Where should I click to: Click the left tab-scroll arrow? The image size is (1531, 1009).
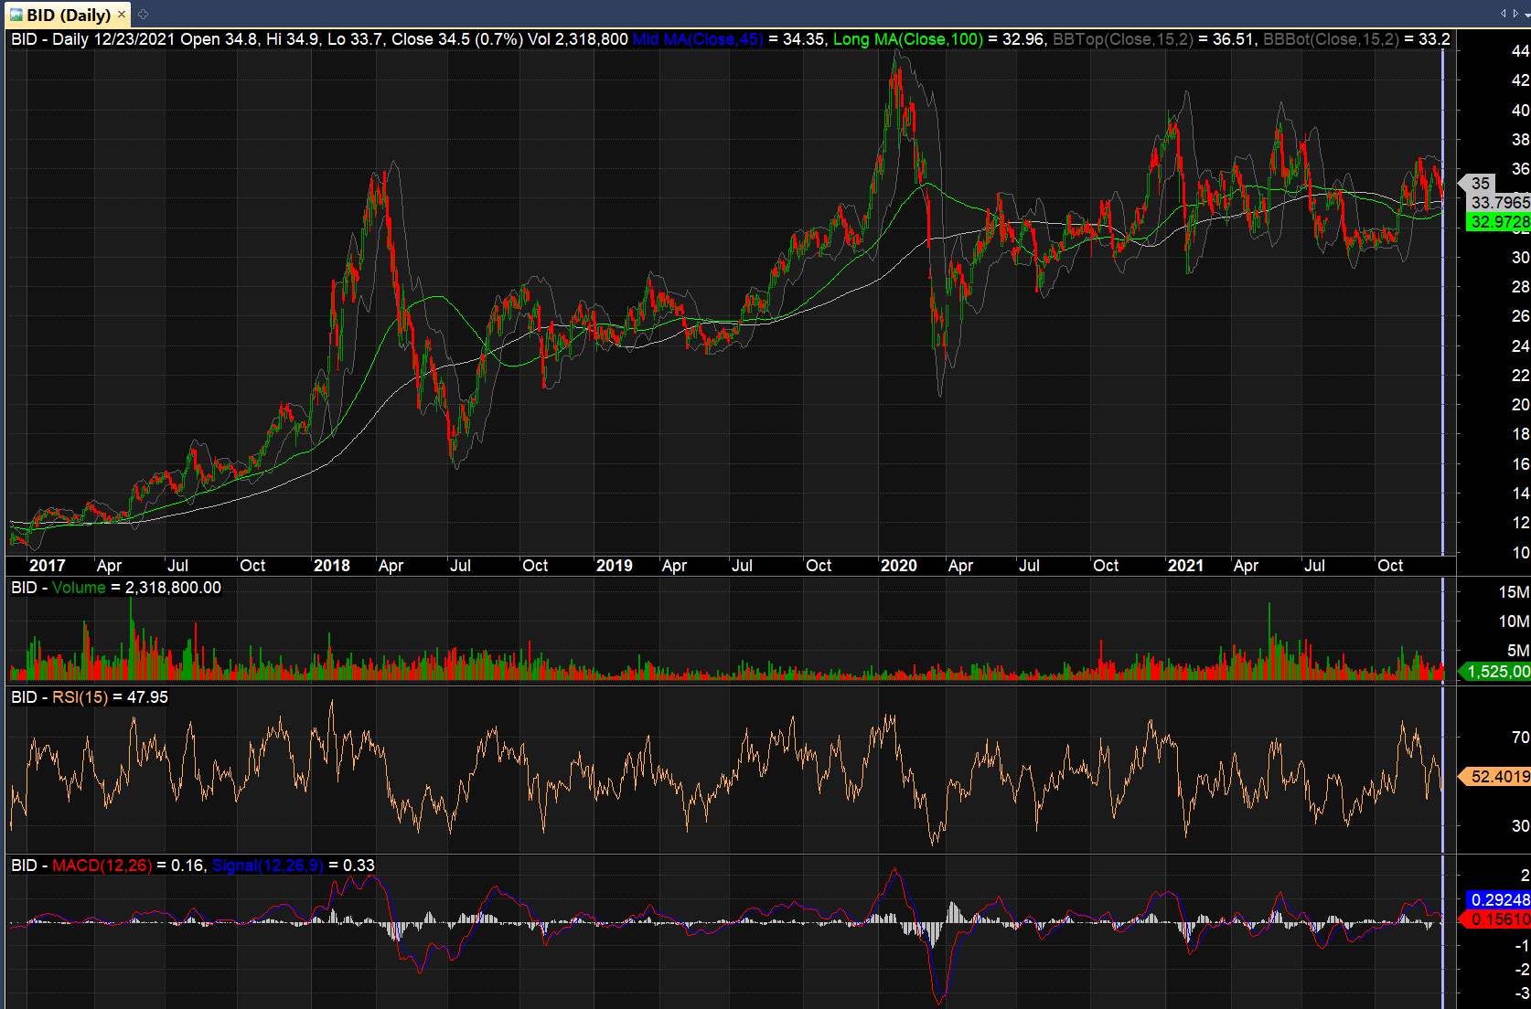1504,13
